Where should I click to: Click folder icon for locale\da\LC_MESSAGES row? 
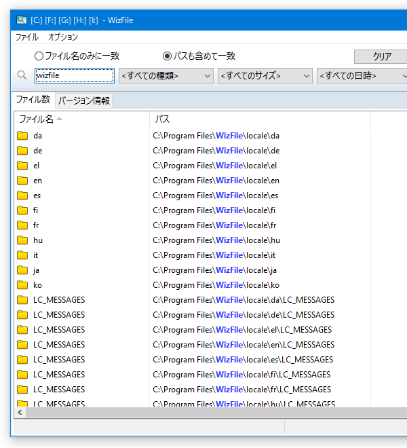coord(22,300)
